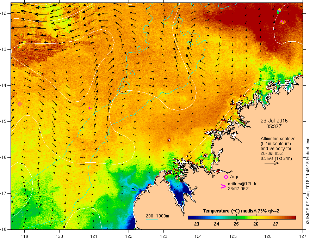The height and width of the screenshot is (240, 310).
Task: Click the colorbar value 23
Action: point(197,224)
